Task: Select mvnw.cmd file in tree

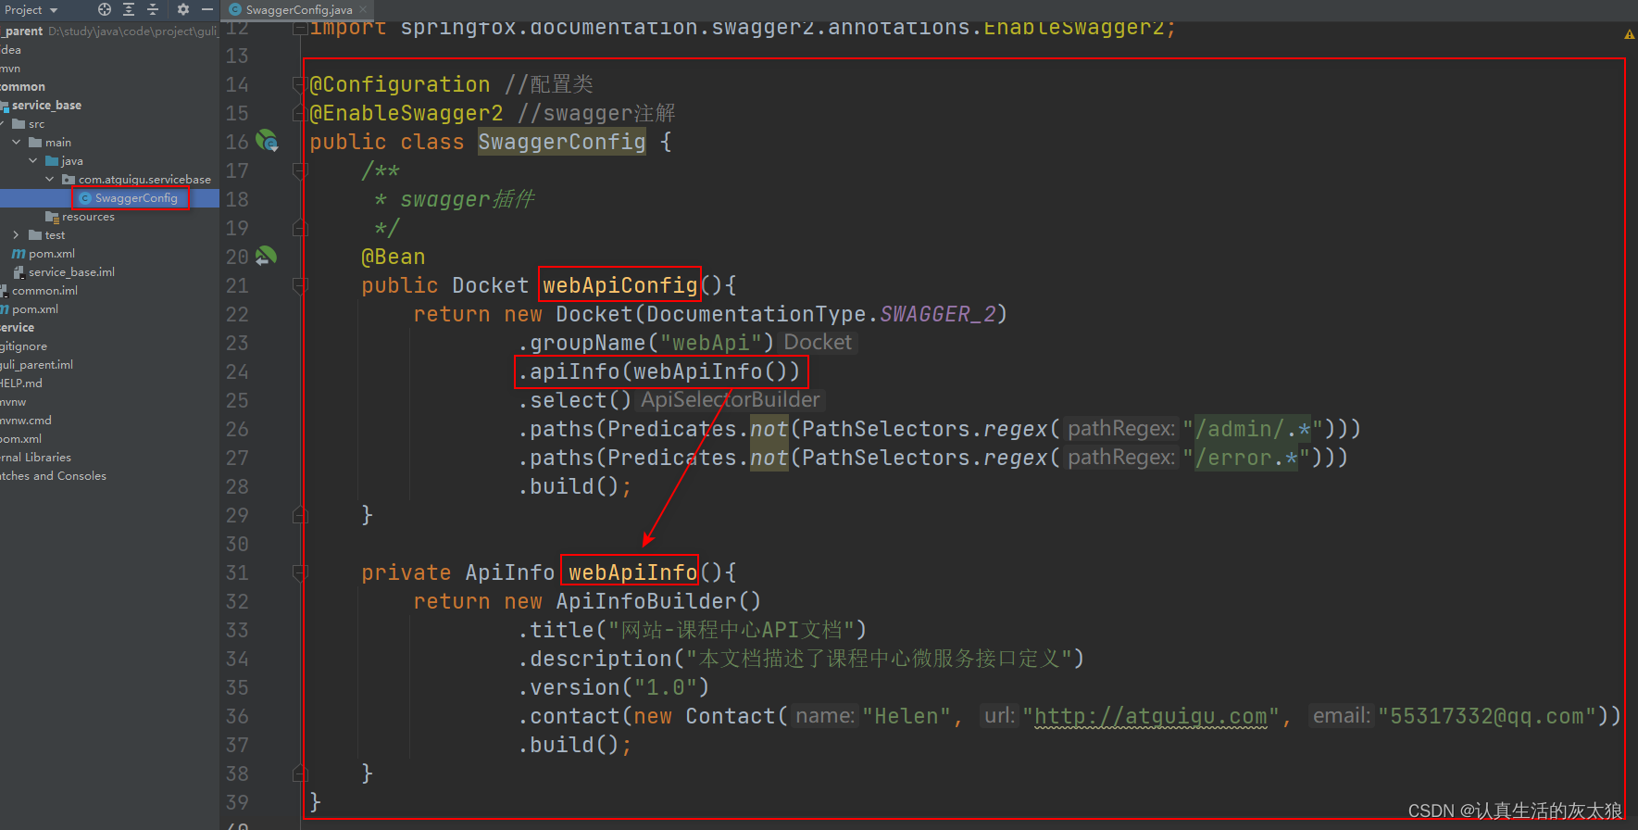Action: point(26,421)
